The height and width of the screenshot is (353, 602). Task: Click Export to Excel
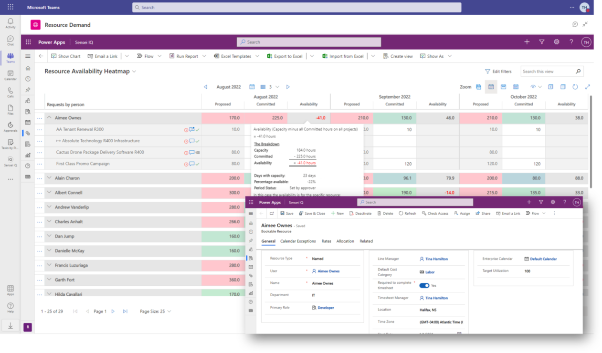coord(285,56)
